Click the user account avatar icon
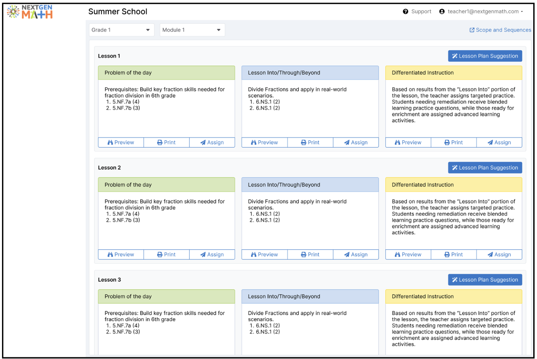Screen dimensions: 537x359 [x=442, y=12]
